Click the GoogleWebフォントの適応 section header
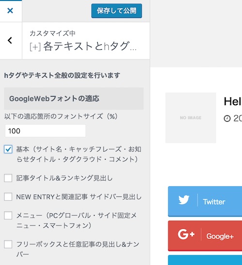242x265 pixels. pos(74,98)
